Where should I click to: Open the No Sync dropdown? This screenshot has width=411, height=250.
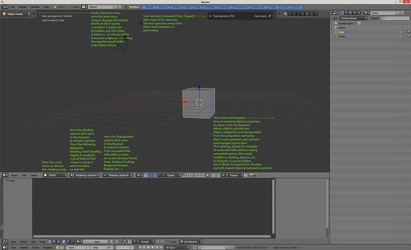tap(177, 248)
